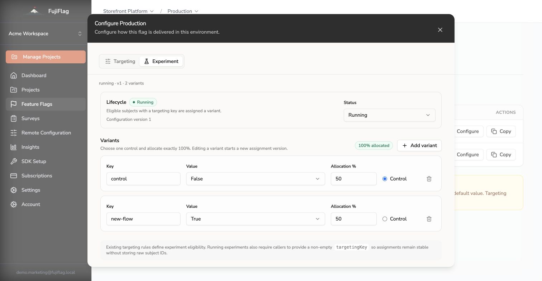Click Allocation % field of new-flow variant
Screen dimensions: 542x281
pos(353,219)
